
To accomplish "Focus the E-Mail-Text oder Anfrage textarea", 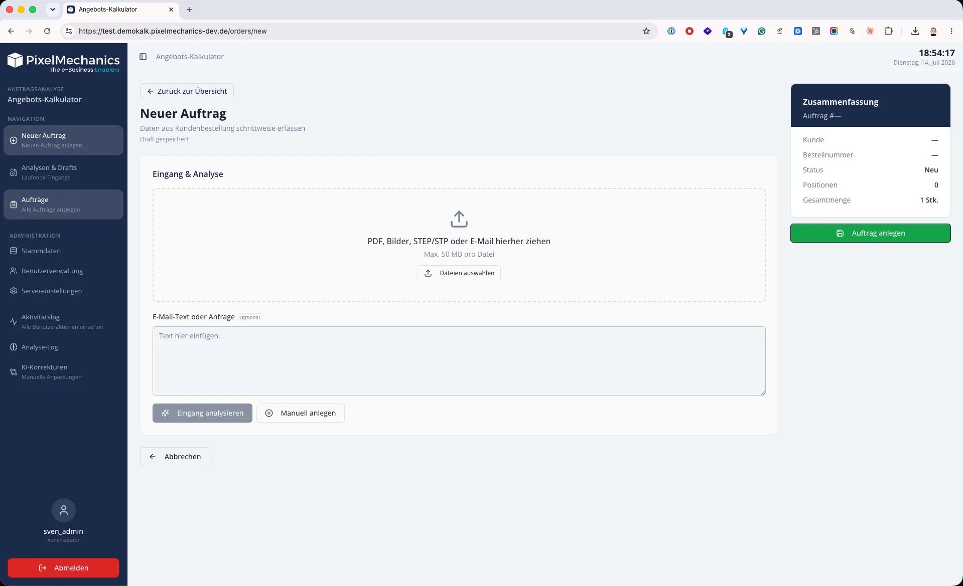I will tap(459, 361).
